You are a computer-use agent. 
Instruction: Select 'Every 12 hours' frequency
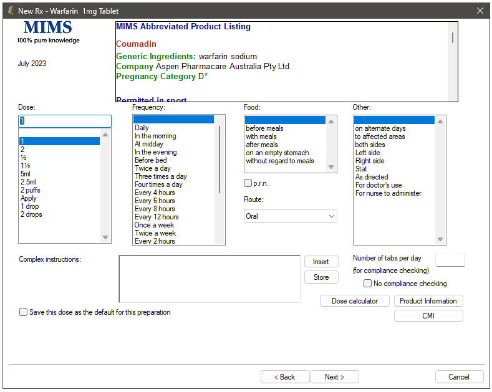coord(173,217)
